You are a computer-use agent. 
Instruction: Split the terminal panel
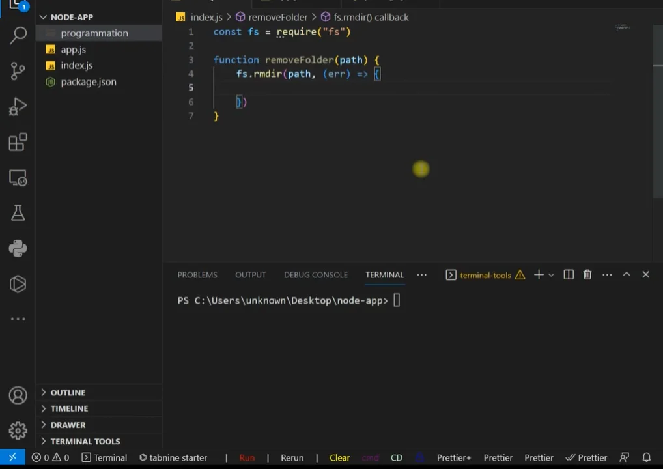(569, 275)
